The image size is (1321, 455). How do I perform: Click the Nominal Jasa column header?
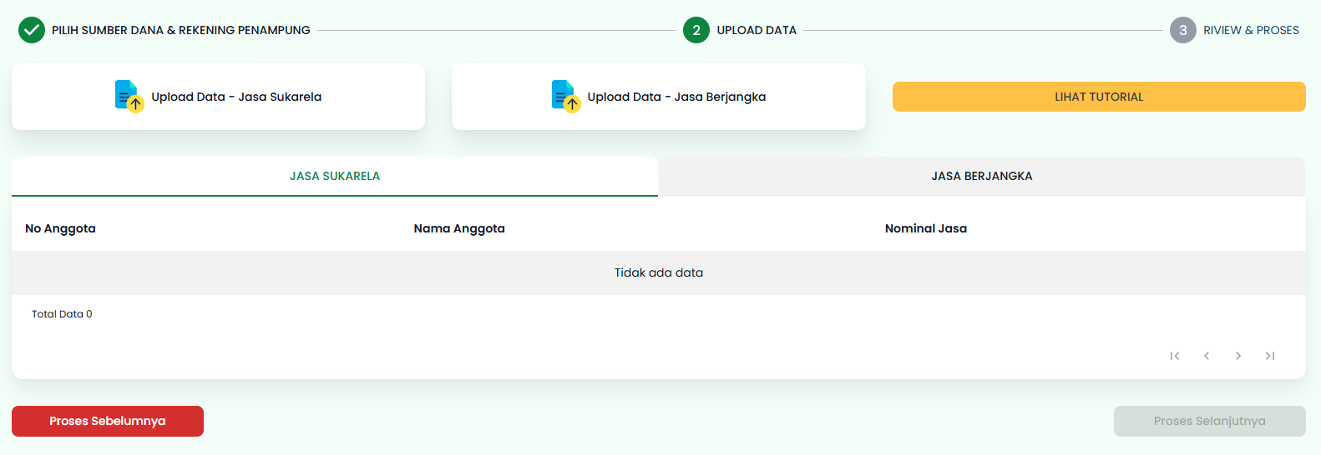[x=925, y=228]
